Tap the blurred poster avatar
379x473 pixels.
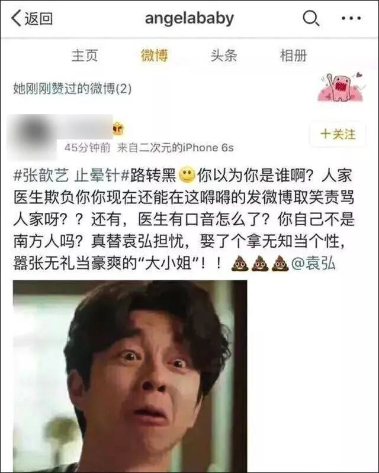click(x=33, y=137)
